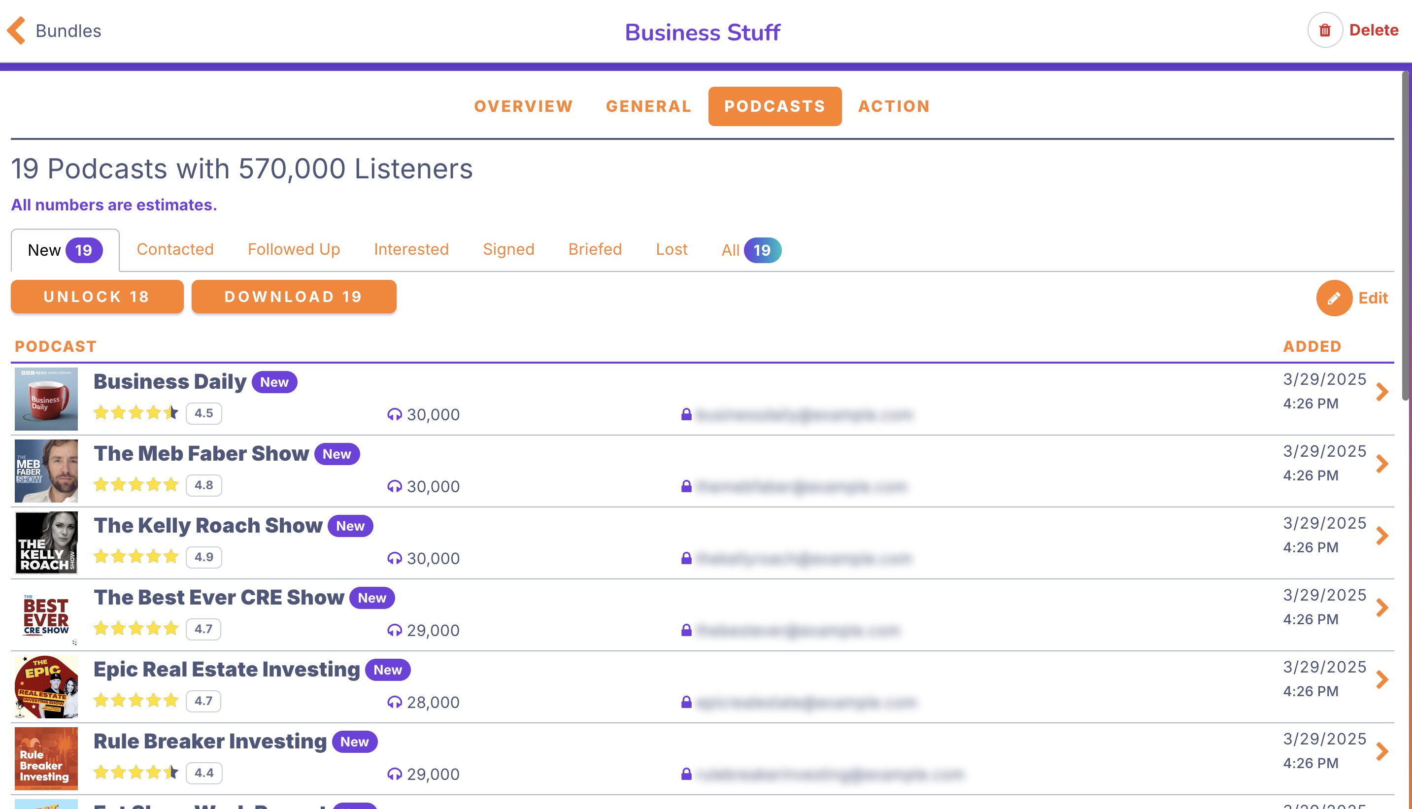The image size is (1412, 809).
Task: Click the 4.8 star rating of The Meb Faber Show
Action: [x=203, y=484]
